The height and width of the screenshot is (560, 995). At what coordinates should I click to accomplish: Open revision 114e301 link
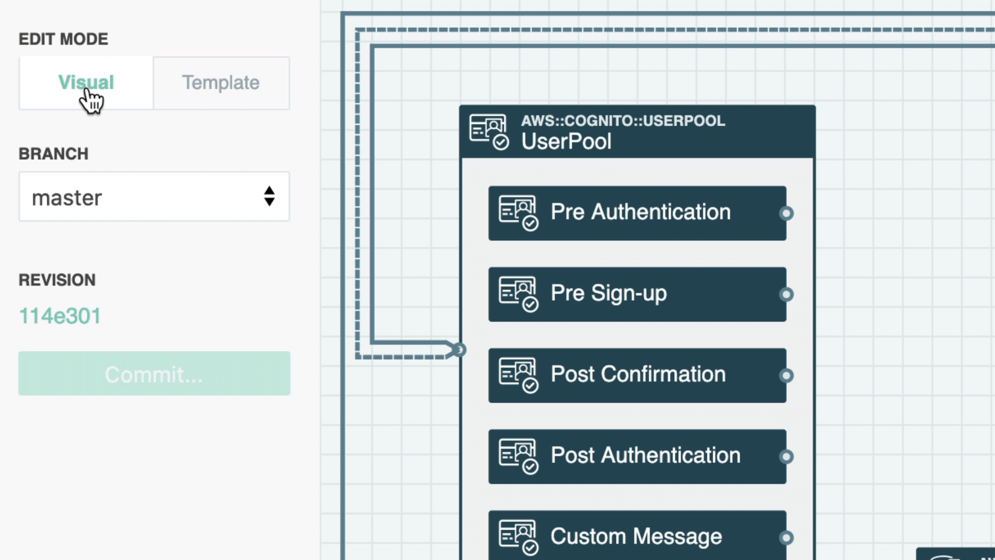pos(60,316)
